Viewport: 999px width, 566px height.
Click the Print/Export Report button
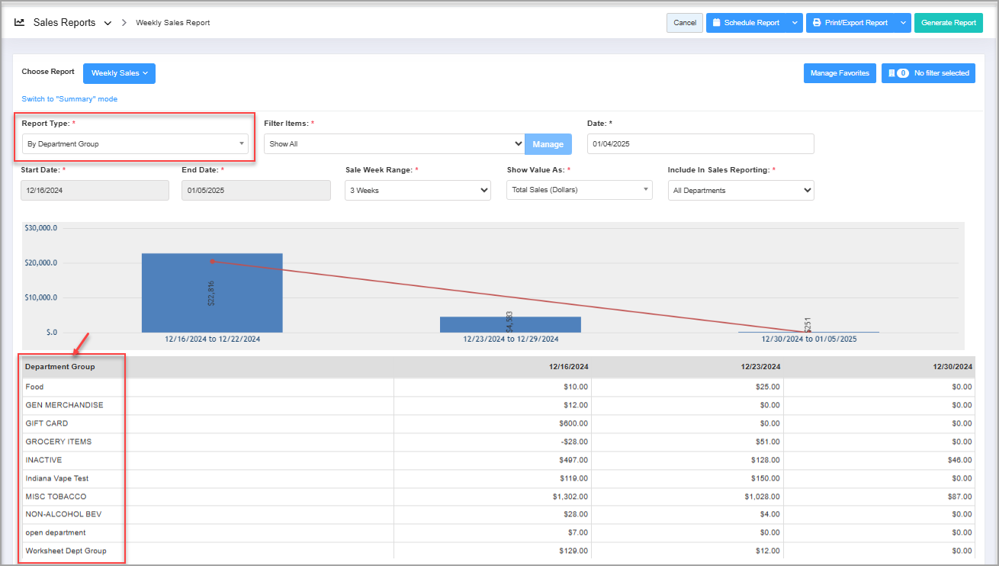pyautogui.click(x=850, y=23)
